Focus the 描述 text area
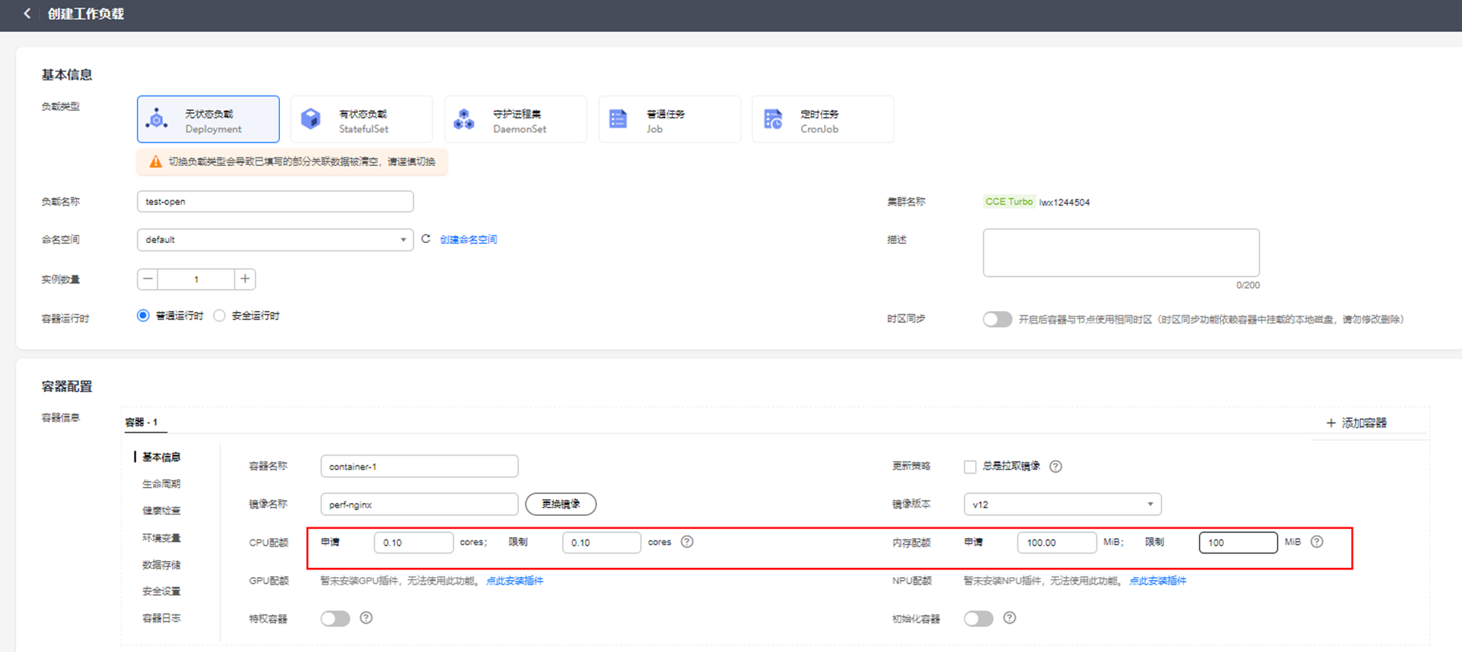The image size is (1462, 652). pyautogui.click(x=1121, y=252)
